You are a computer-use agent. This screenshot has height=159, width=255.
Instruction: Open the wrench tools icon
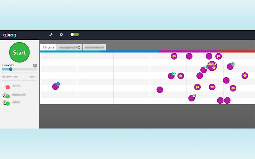click(x=51, y=35)
